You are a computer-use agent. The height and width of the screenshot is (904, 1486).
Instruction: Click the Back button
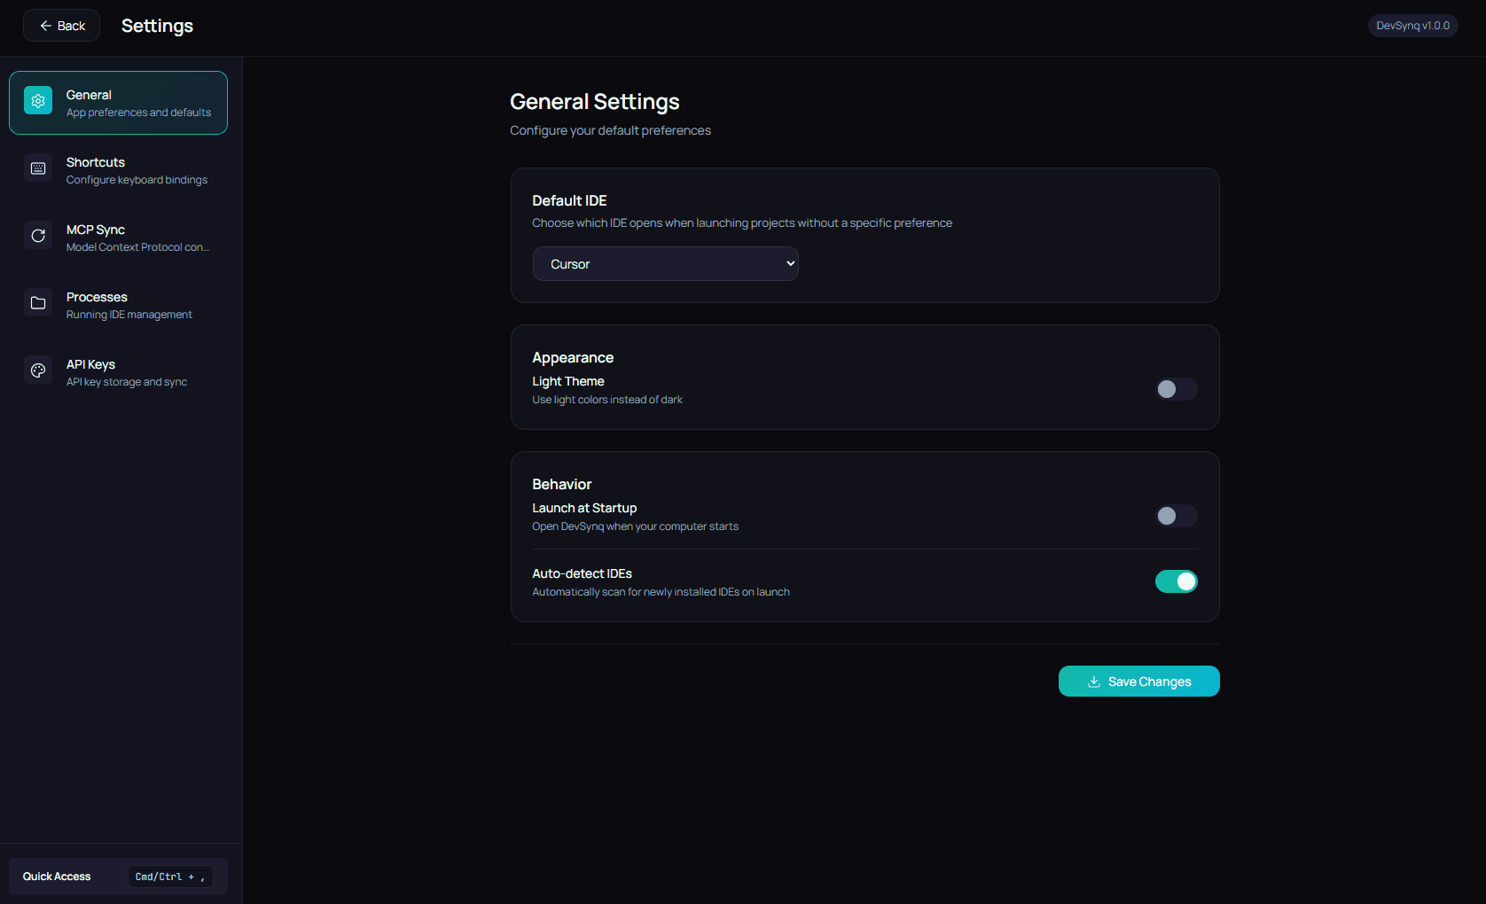click(x=61, y=25)
